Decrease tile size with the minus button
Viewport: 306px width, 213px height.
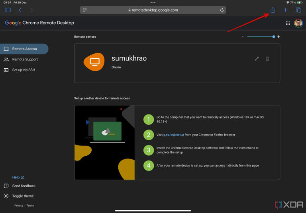click(243, 37)
